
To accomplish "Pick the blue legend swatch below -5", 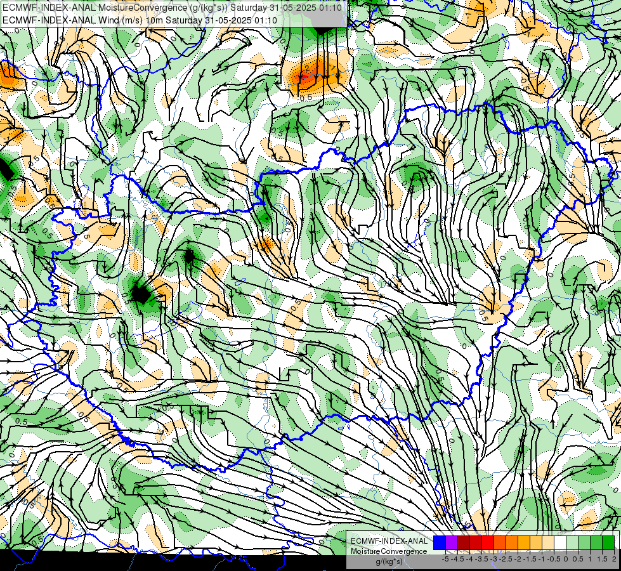I will [x=440, y=542].
